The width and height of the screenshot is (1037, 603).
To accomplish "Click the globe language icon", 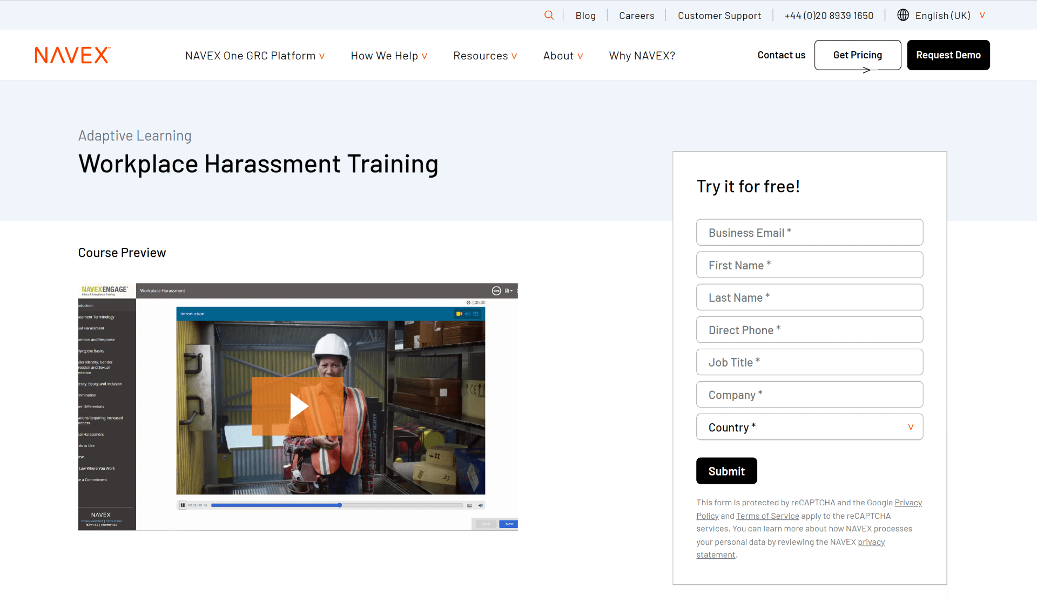I will [903, 15].
